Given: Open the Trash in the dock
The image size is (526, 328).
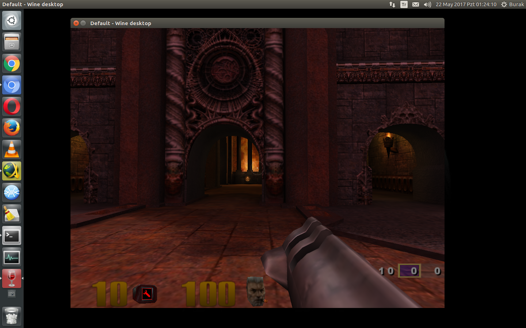Looking at the screenshot, I should pos(12,316).
